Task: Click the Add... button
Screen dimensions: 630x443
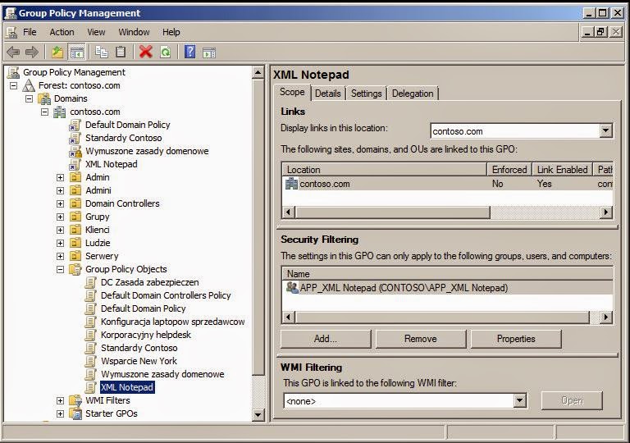Action: (x=326, y=339)
